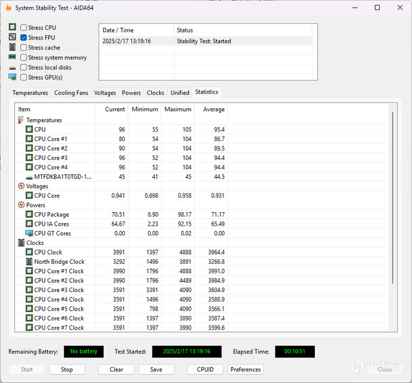Click the monitor icon next to CPU GT Cores

coord(29,233)
